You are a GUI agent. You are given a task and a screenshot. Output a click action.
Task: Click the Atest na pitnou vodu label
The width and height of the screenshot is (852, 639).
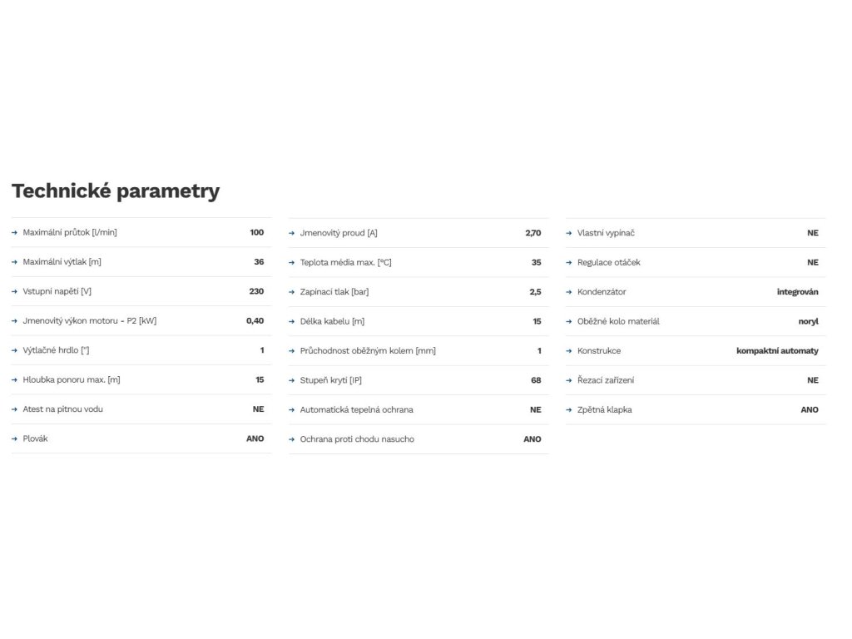[62, 409]
